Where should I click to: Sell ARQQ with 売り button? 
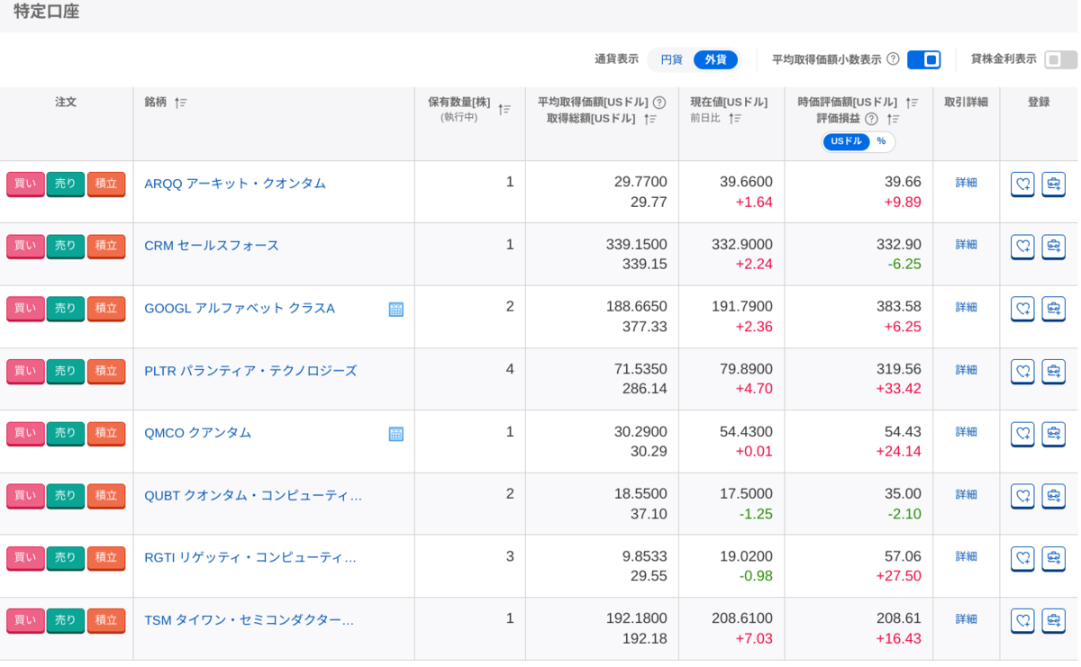click(66, 184)
